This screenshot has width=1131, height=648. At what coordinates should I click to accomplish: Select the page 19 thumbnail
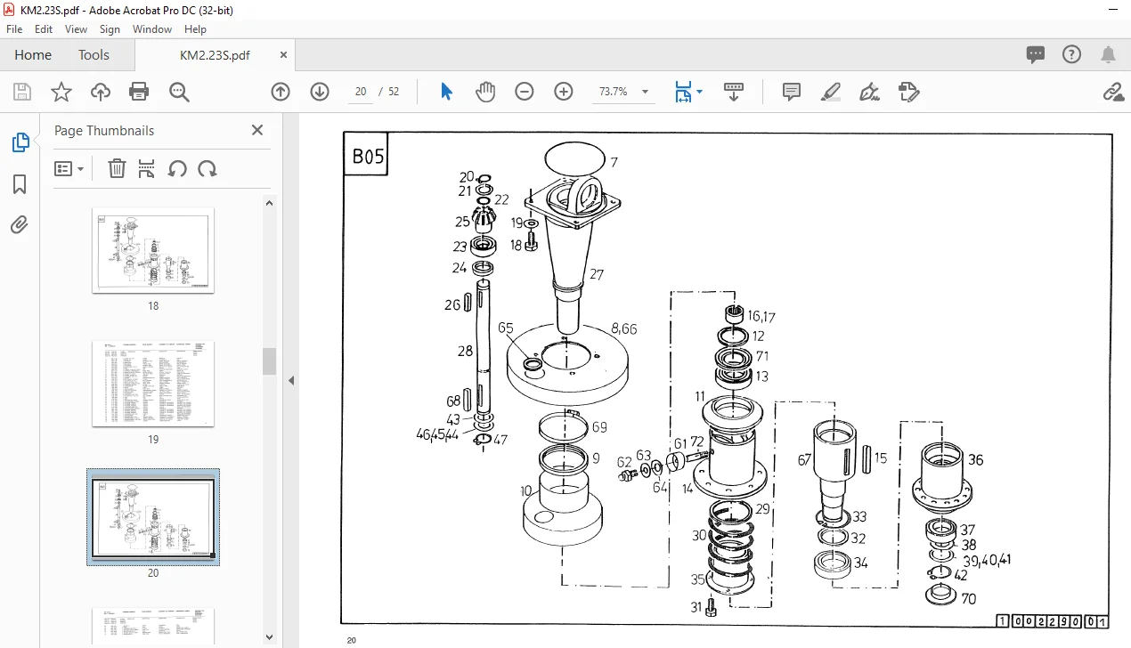pos(153,384)
